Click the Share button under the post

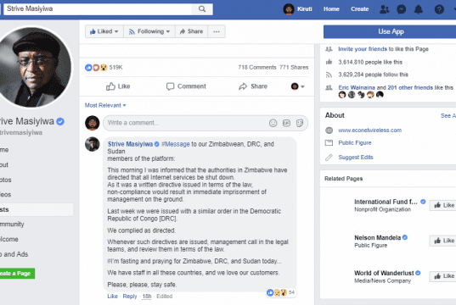pyautogui.click(x=253, y=86)
